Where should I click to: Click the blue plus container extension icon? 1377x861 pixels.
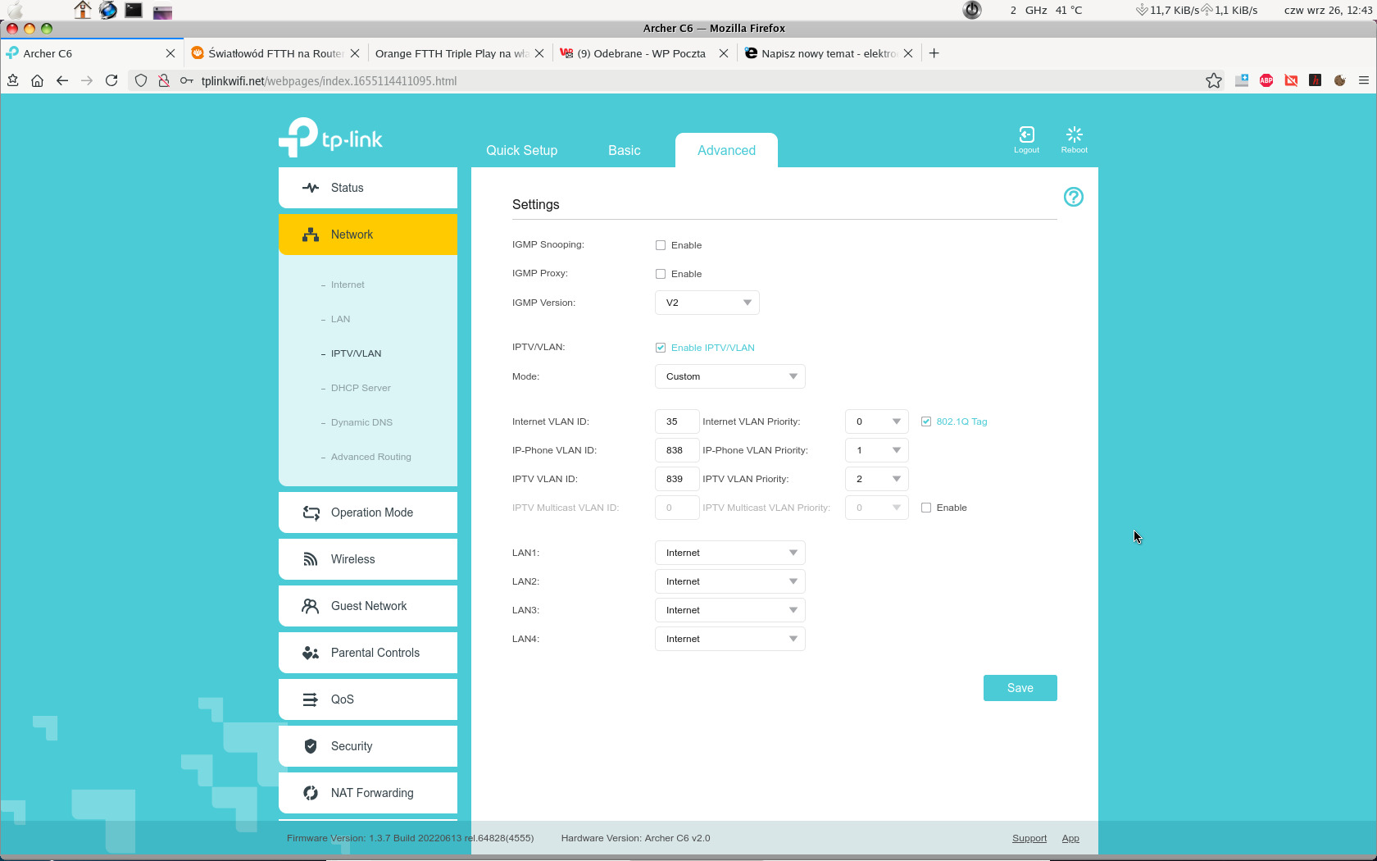1242,80
